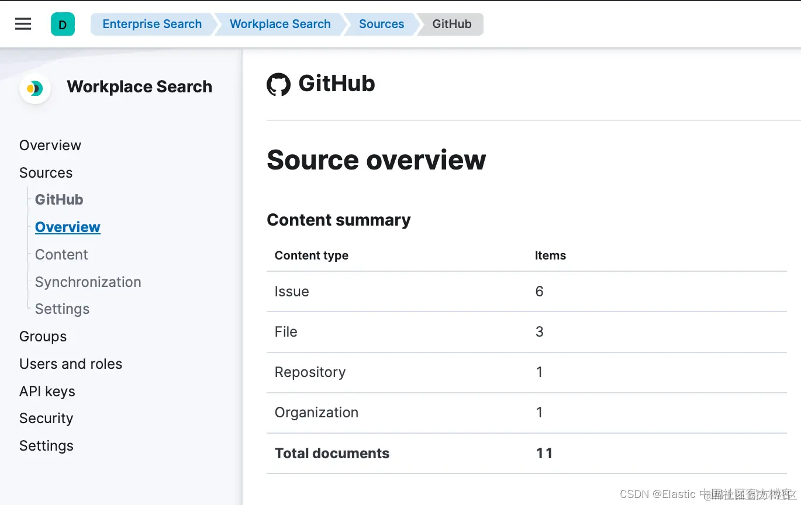Screen dimensions: 801x505
Task: Open Workplace Search breadcrumb
Action: (280, 24)
